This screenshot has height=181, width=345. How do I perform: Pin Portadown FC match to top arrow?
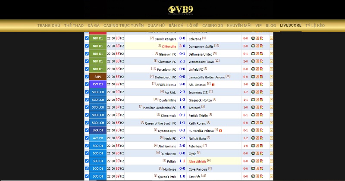(x=271, y=69)
